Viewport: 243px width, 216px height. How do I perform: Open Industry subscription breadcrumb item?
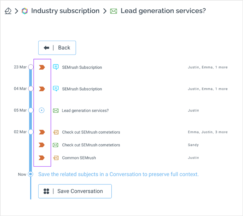[65, 11]
